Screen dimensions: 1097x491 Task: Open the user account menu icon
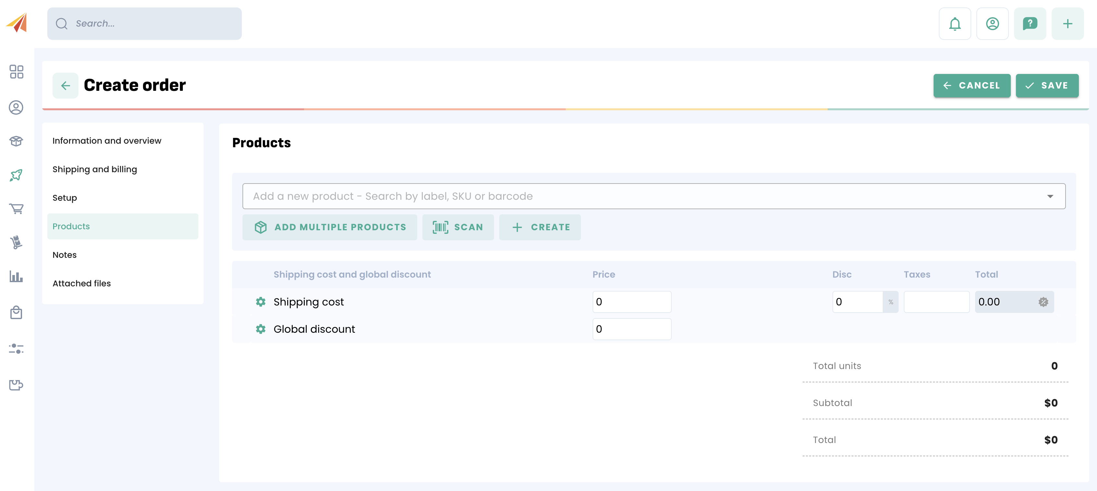992,24
